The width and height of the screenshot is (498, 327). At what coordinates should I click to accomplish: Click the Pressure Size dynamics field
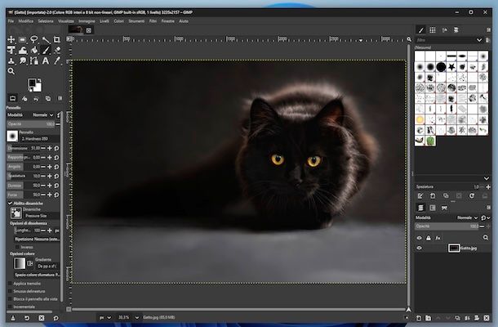(41, 216)
